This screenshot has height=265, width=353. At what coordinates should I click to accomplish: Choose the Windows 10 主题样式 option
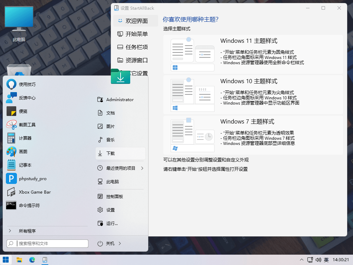point(253,95)
